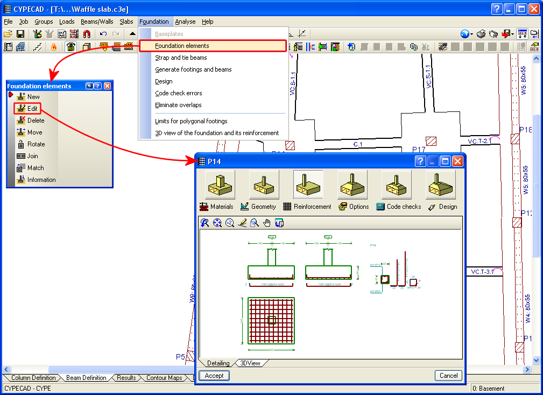
Task: Open the dropdown arrow beside the export disk icon
Action: tap(512, 34)
